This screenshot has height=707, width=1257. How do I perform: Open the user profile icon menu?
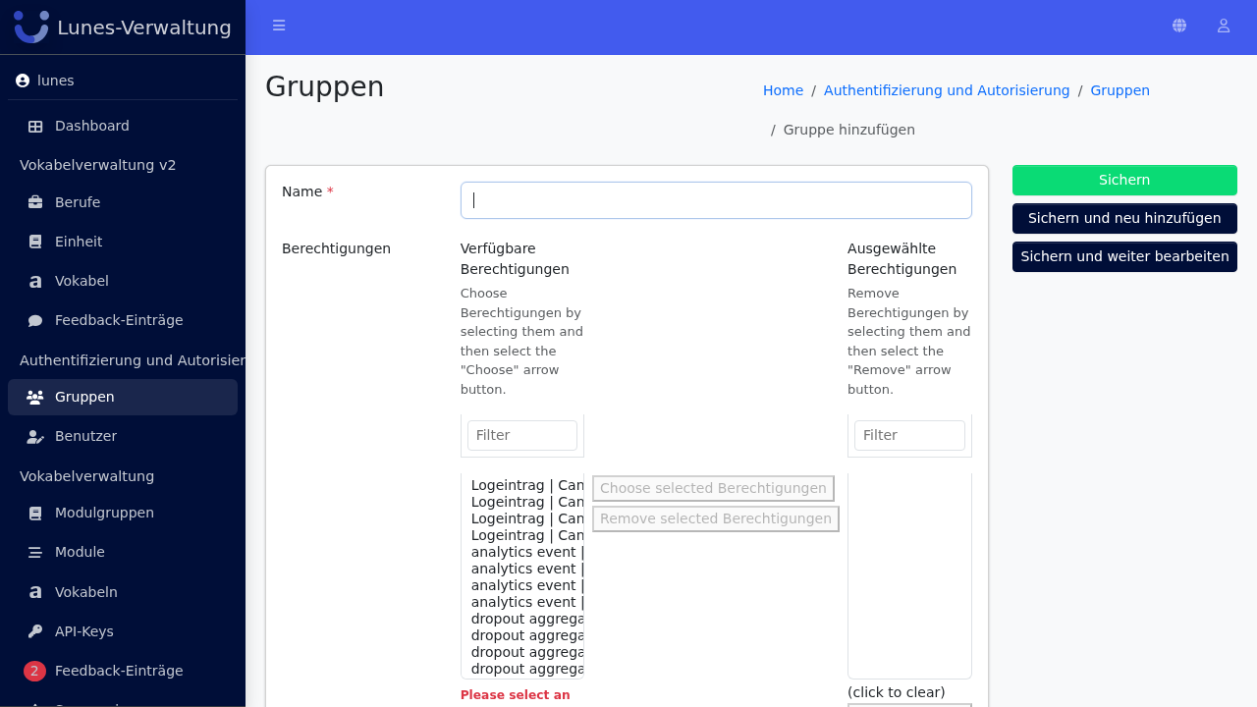[1224, 26]
